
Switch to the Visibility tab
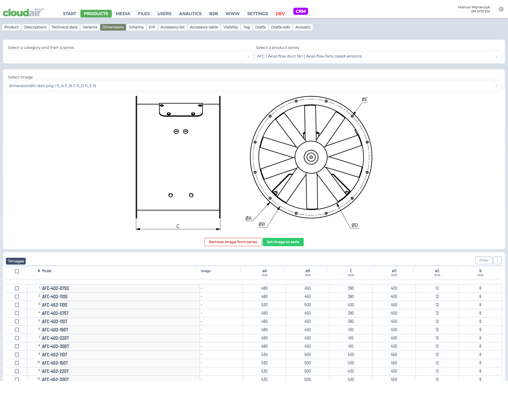(x=231, y=27)
